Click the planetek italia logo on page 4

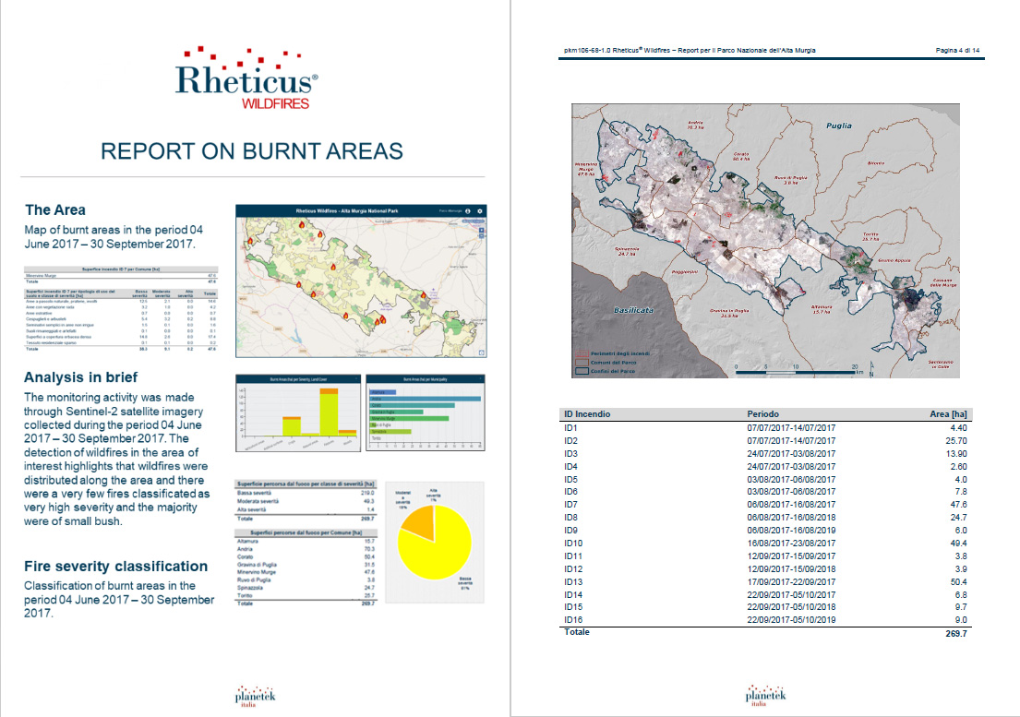click(x=765, y=696)
